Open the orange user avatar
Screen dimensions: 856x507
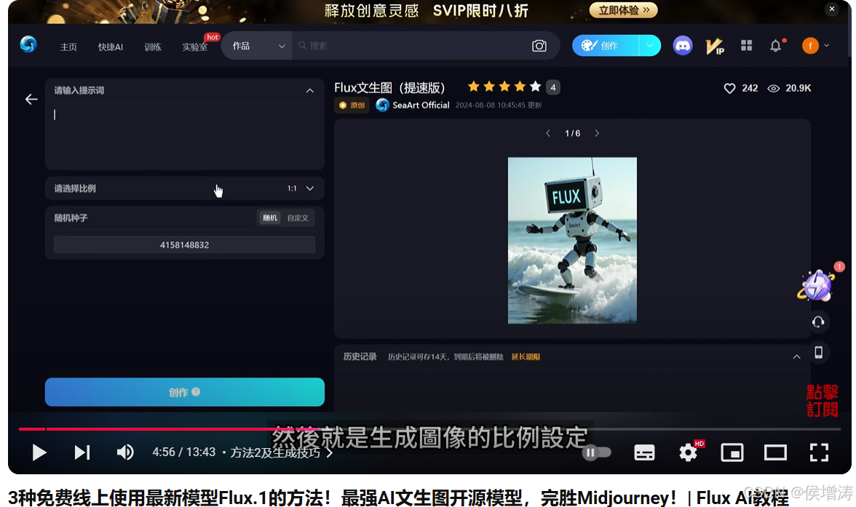coord(810,46)
